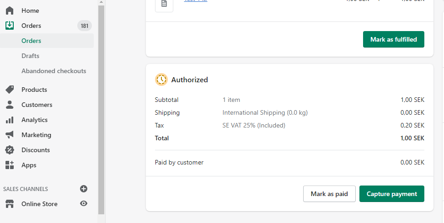This screenshot has height=223, width=444.
Task: Click the Apps grid icon
Action: (10, 165)
